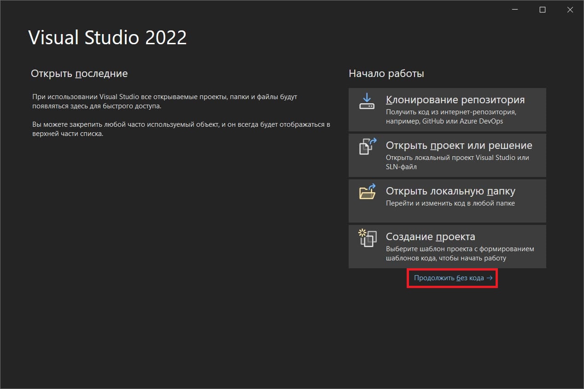Click text 'Открыть локальный проект Visual Studio или'
This screenshot has height=389, width=584.
click(x=457, y=158)
